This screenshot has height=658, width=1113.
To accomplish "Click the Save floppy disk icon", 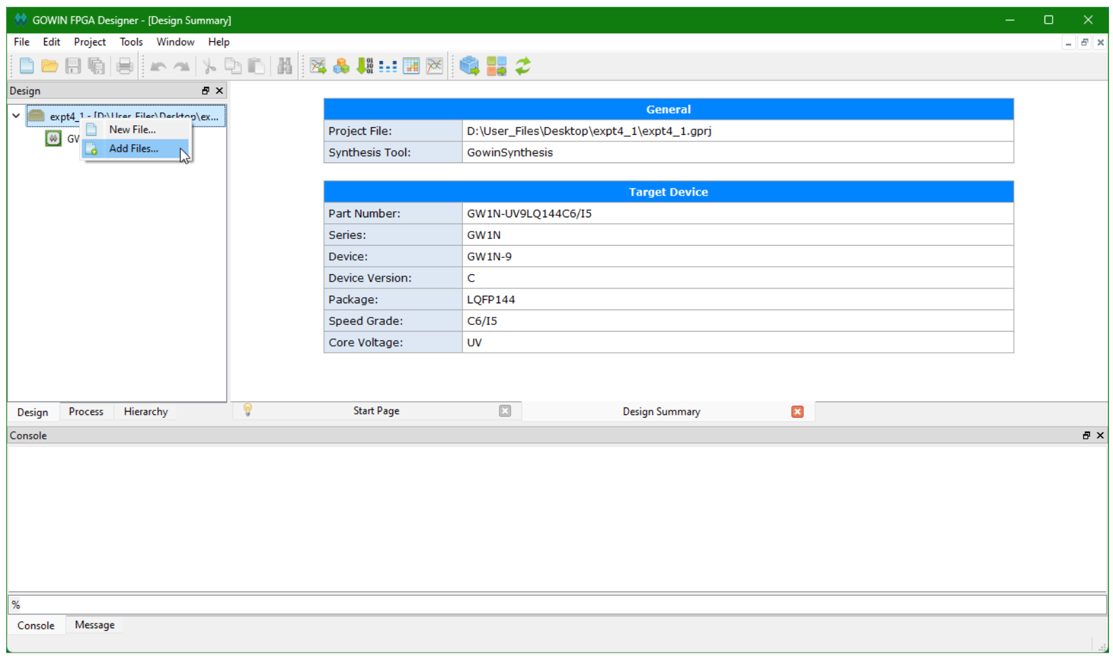I will point(73,66).
